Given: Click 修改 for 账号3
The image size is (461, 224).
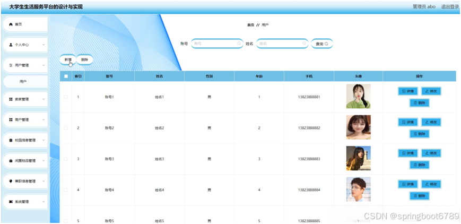Looking at the screenshot, I should 431,153.
